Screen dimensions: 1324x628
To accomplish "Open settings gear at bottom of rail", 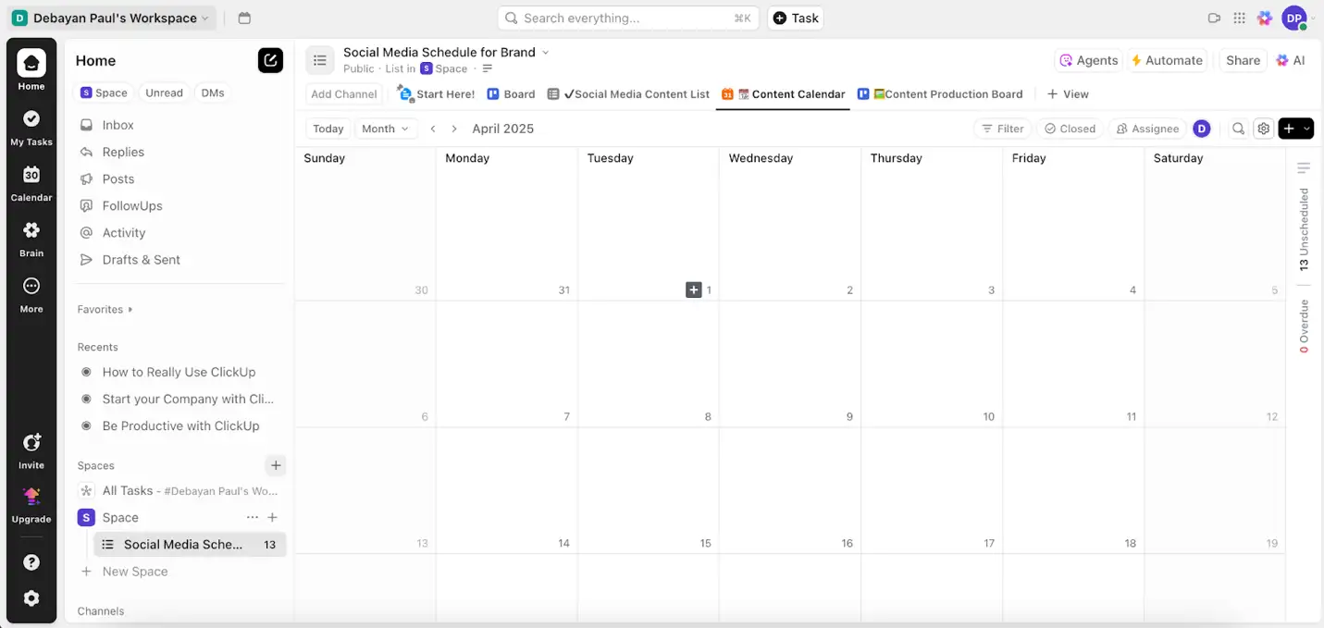I will (31, 598).
